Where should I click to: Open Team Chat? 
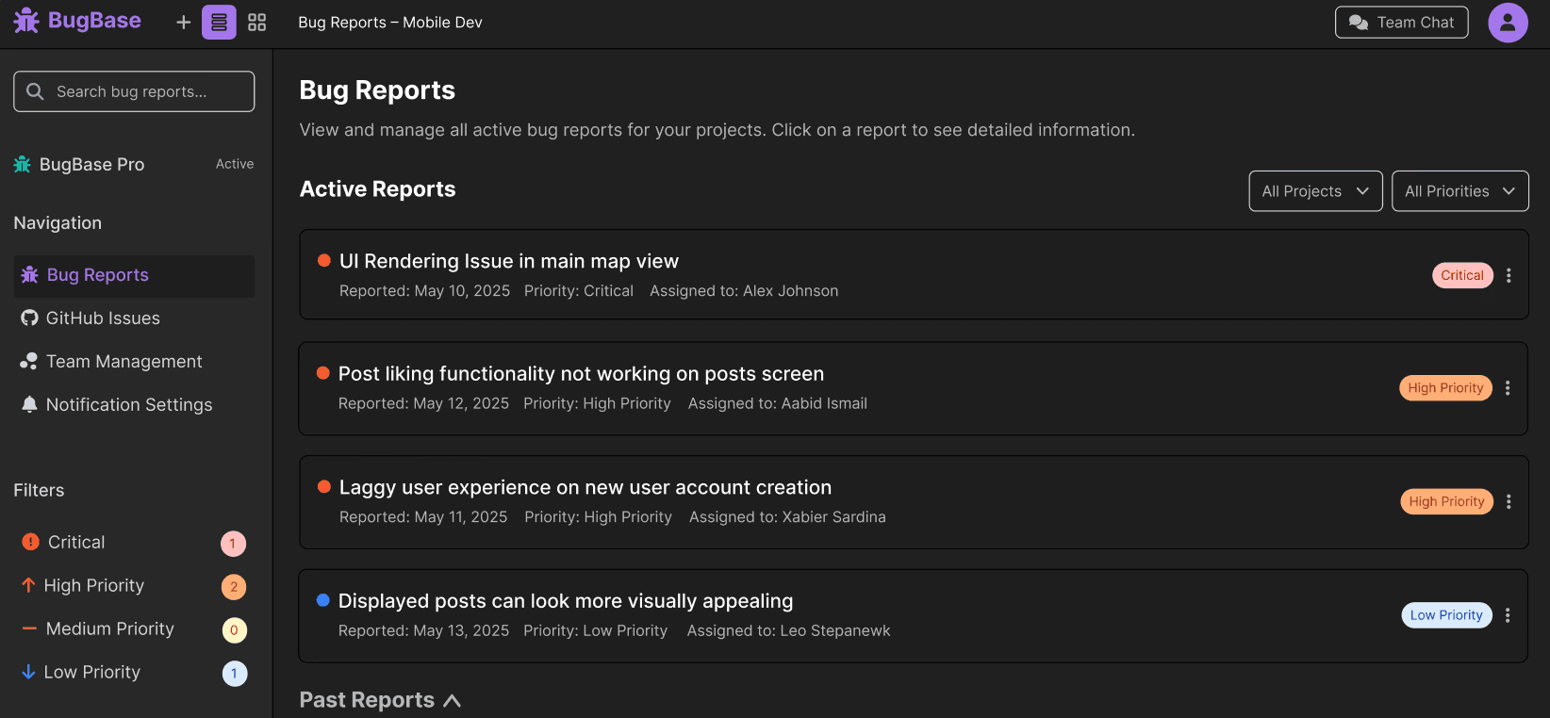(1401, 23)
